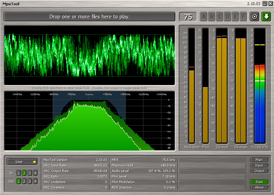Click the De-emph level meter
Viewport: 274px width, 195px height.
click(241, 86)
